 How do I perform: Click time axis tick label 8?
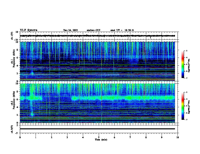point(146,137)
